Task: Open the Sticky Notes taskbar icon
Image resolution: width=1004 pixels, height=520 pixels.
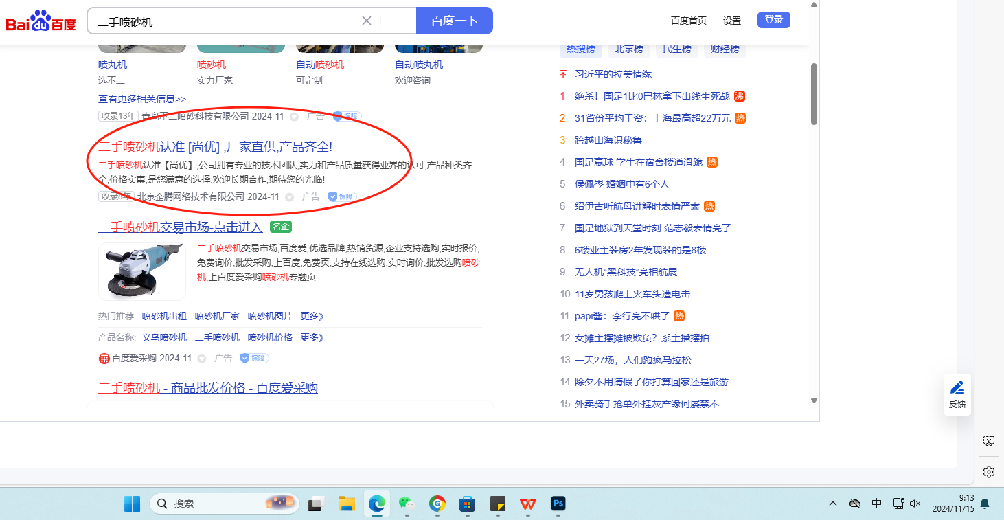Action: coord(497,504)
